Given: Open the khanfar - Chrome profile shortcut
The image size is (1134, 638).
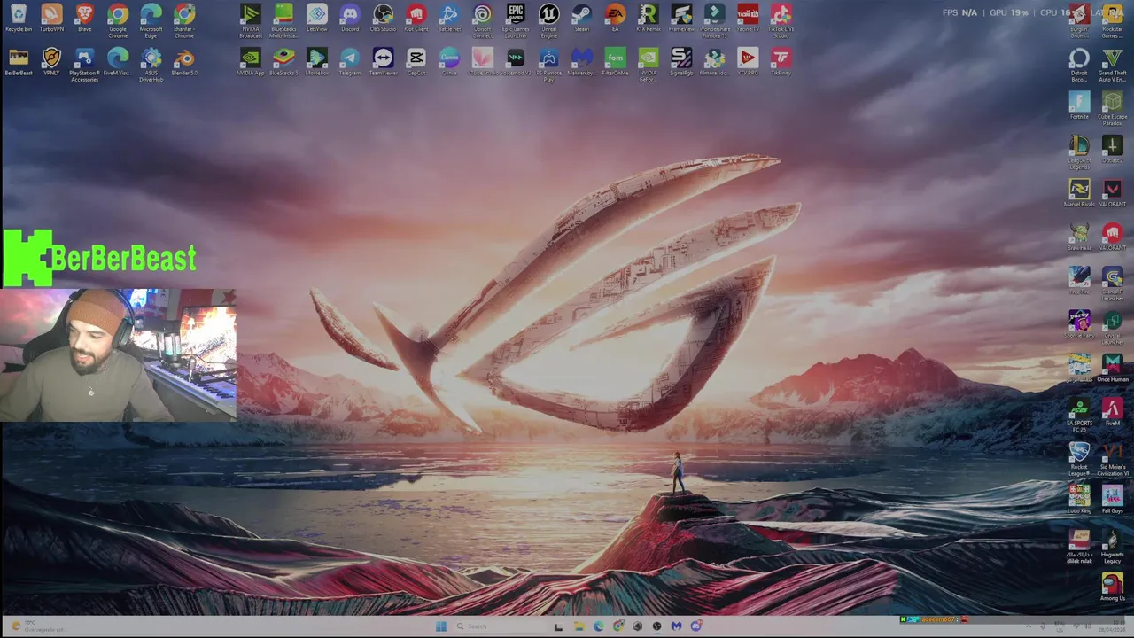Looking at the screenshot, I should 184,21.
